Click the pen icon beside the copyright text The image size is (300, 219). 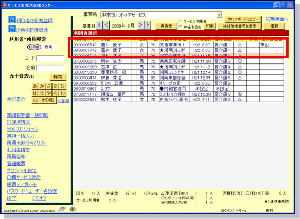pos(62,209)
